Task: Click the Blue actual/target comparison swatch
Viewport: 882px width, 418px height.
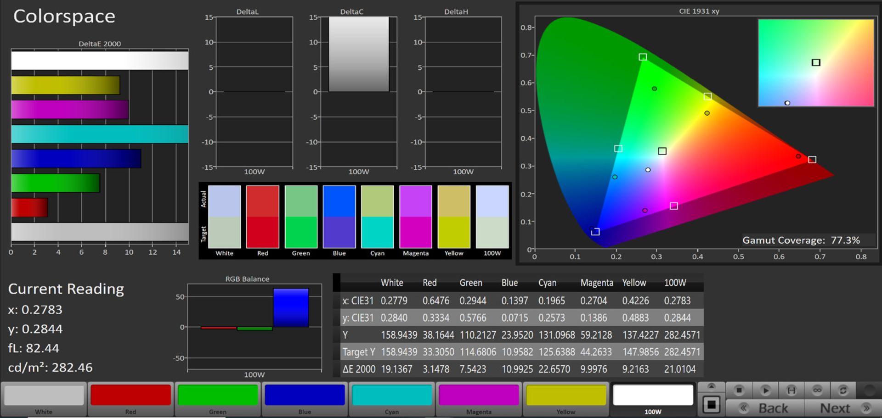Action: pyautogui.click(x=339, y=217)
